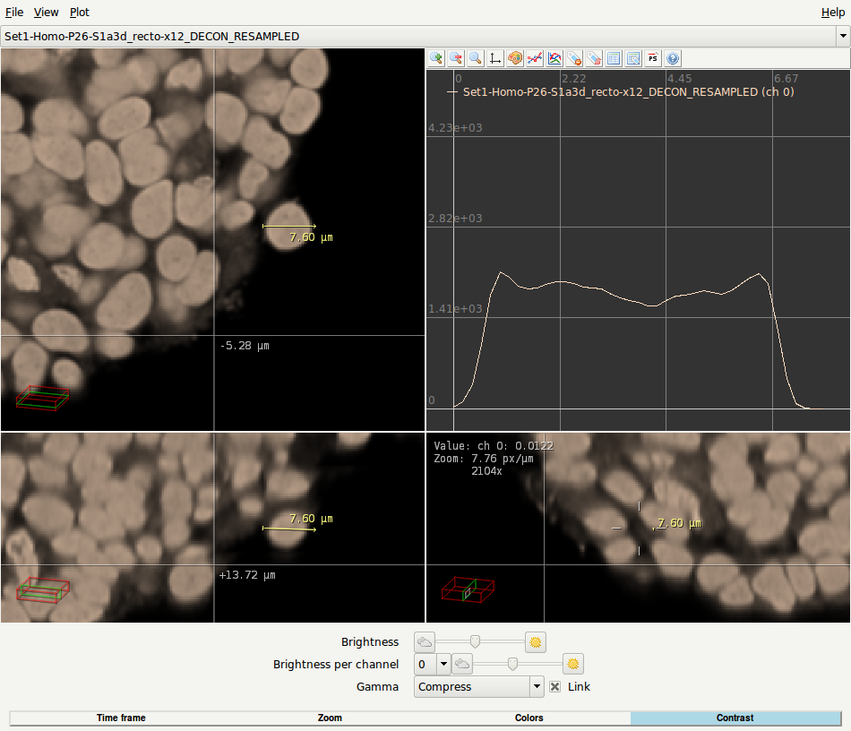Viewport: 851px width, 731px height.
Task: Open the color palette icon in plot toolbar
Action: pyautogui.click(x=515, y=58)
